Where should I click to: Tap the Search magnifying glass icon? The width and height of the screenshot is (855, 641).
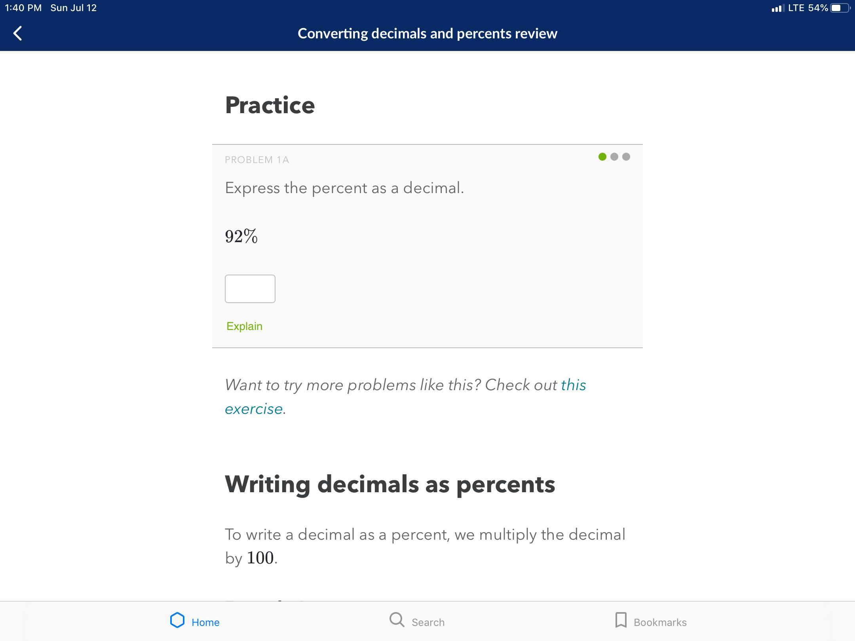[397, 620]
